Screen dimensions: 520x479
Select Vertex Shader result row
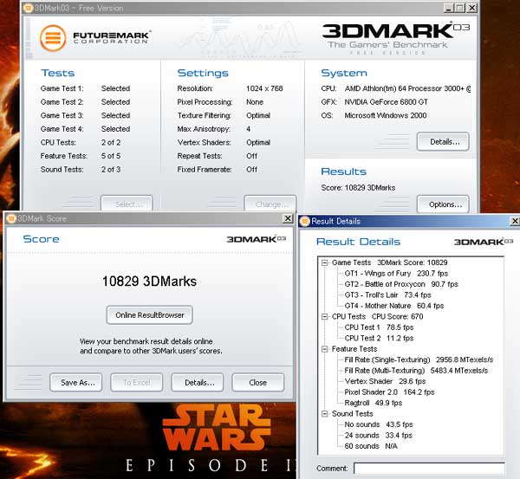point(385,381)
